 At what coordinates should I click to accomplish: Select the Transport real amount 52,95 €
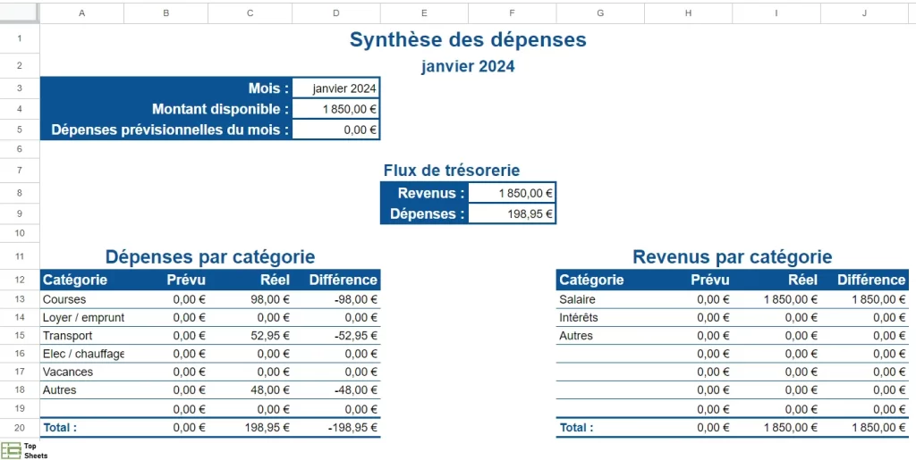pyautogui.click(x=250, y=335)
